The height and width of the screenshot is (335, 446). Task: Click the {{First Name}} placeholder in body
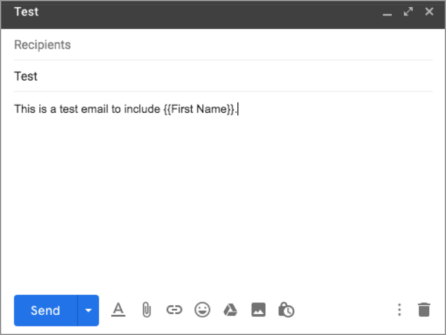pos(199,109)
